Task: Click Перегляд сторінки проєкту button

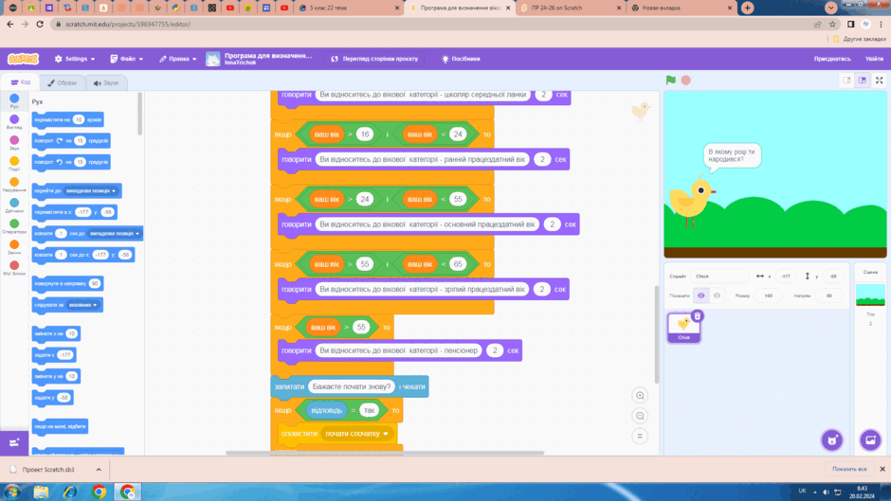Action: (x=374, y=59)
